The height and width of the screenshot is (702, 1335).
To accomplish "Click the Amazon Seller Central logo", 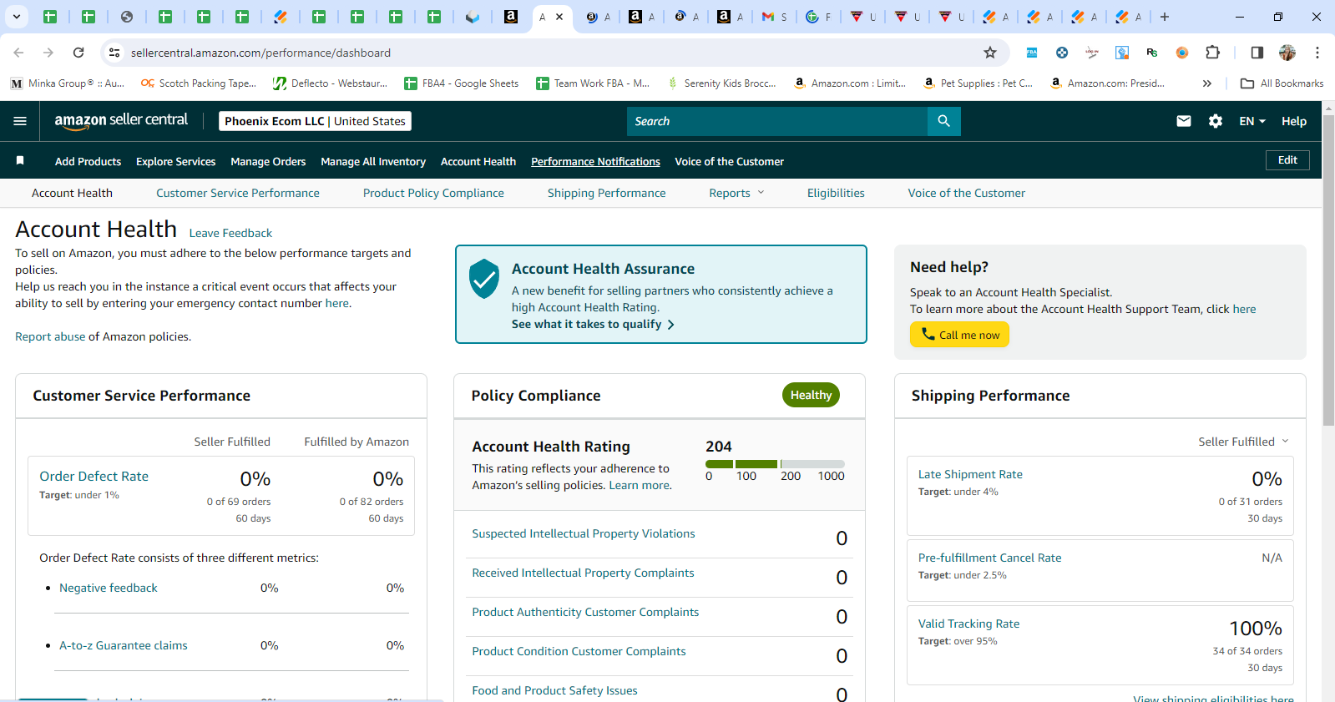I will [121, 121].
